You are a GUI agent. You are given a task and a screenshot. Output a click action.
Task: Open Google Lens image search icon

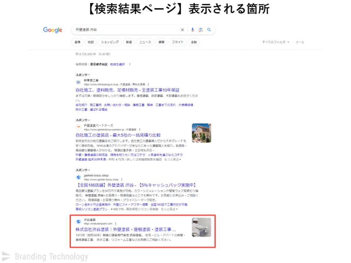tap(201, 30)
